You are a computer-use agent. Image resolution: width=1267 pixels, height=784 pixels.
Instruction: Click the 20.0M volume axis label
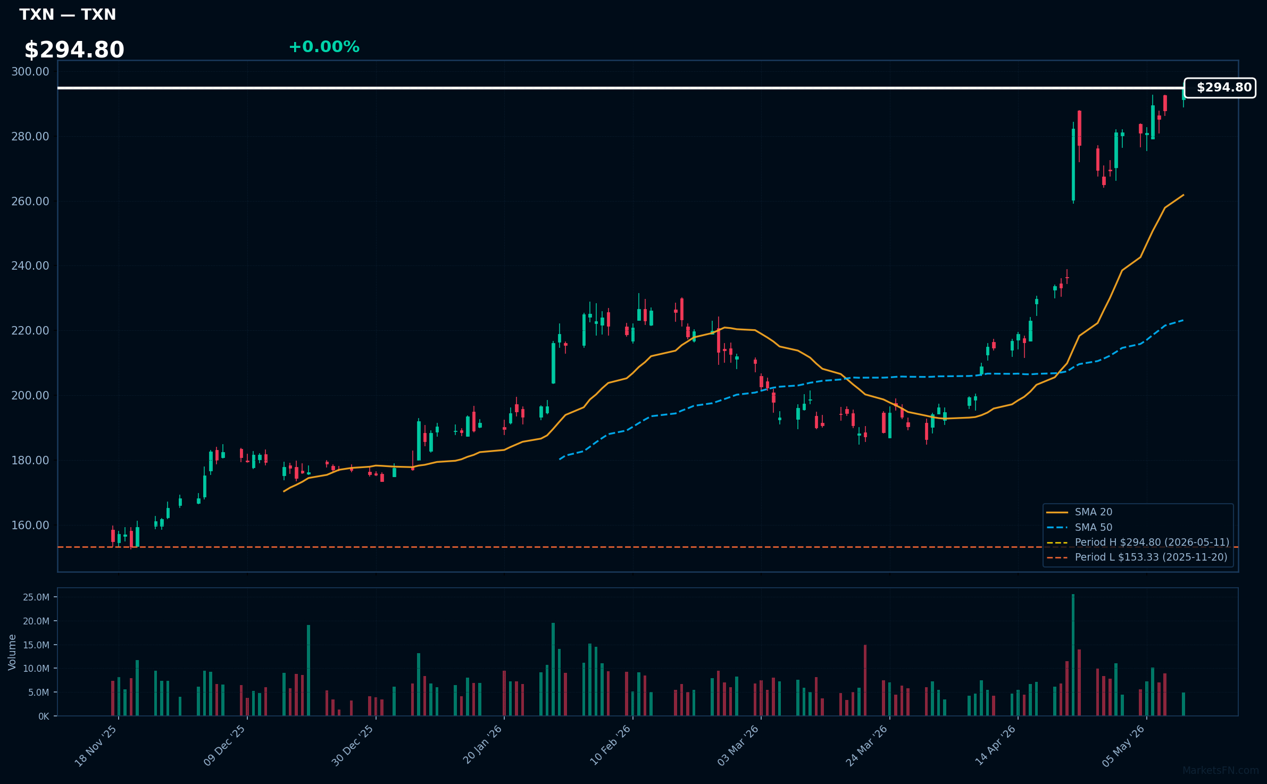pos(36,621)
